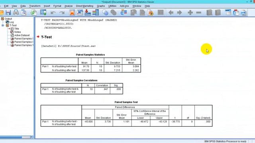255x143 pixels.
Task: Click the Insert Title icon
Action: click(236, 12)
